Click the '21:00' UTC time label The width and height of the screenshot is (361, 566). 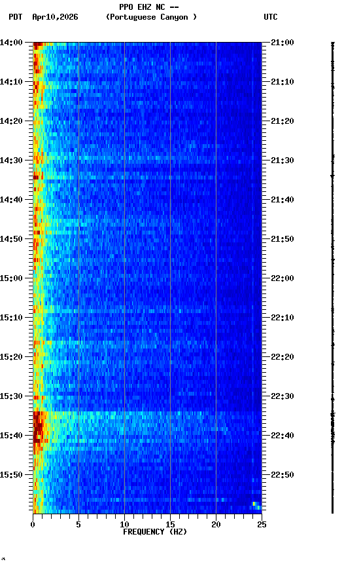click(x=283, y=43)
